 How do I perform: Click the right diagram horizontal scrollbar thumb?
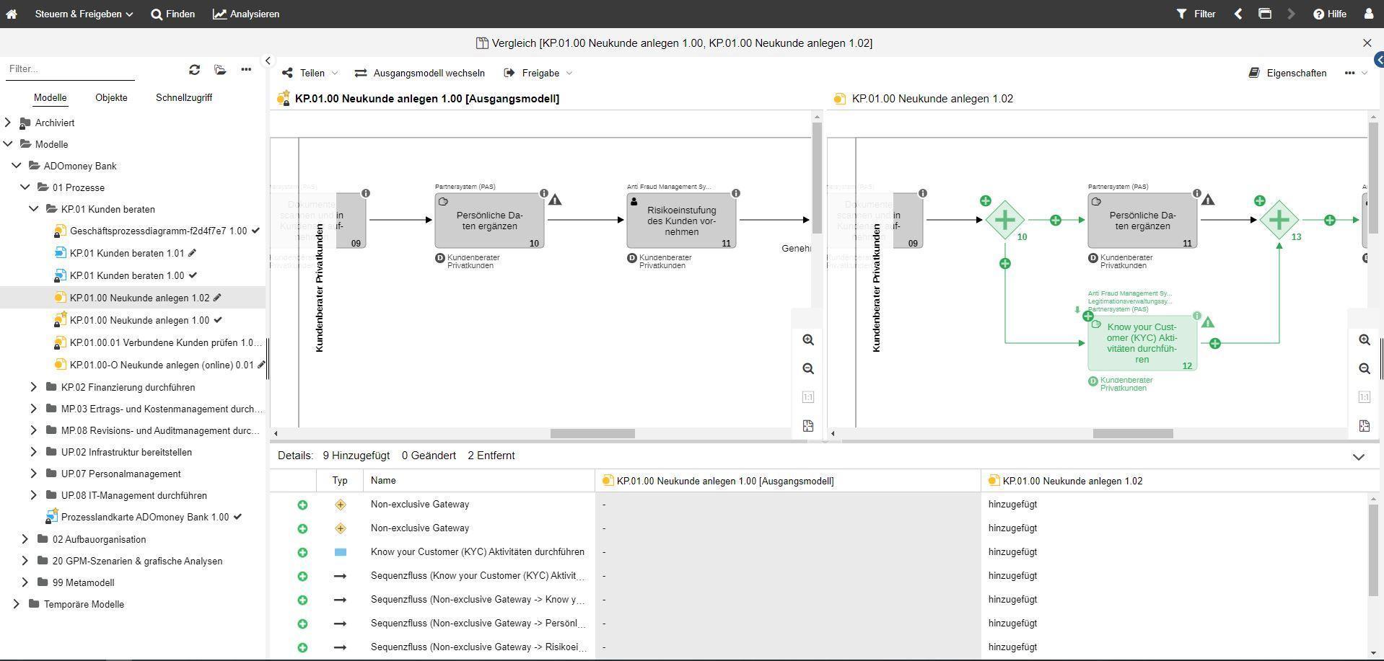coord(1133,433)
